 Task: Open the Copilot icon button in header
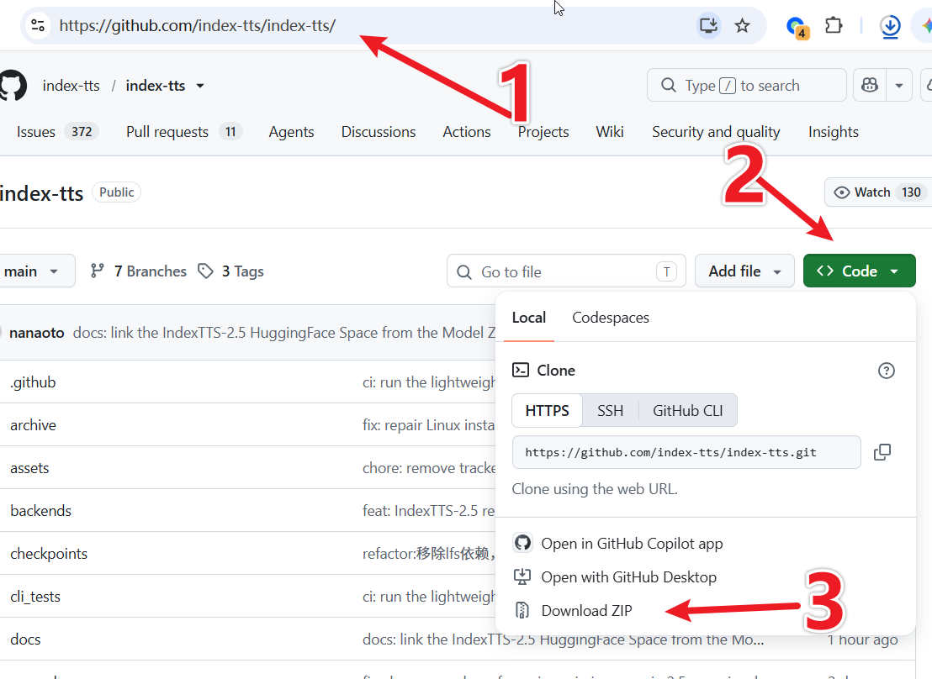[870, 86]
